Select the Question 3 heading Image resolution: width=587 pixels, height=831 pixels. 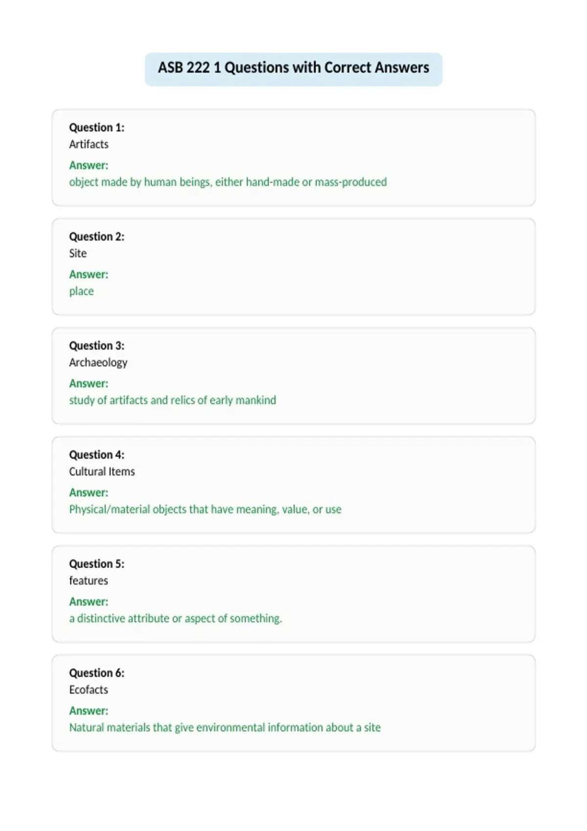tap(97, 346)
